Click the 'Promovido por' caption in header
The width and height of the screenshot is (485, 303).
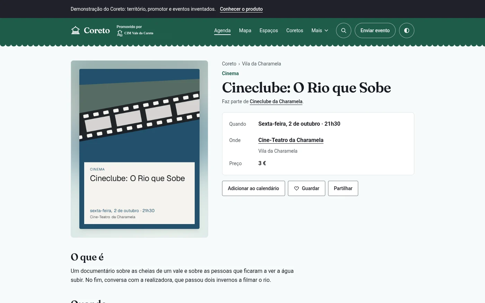[x=129, y=27]
